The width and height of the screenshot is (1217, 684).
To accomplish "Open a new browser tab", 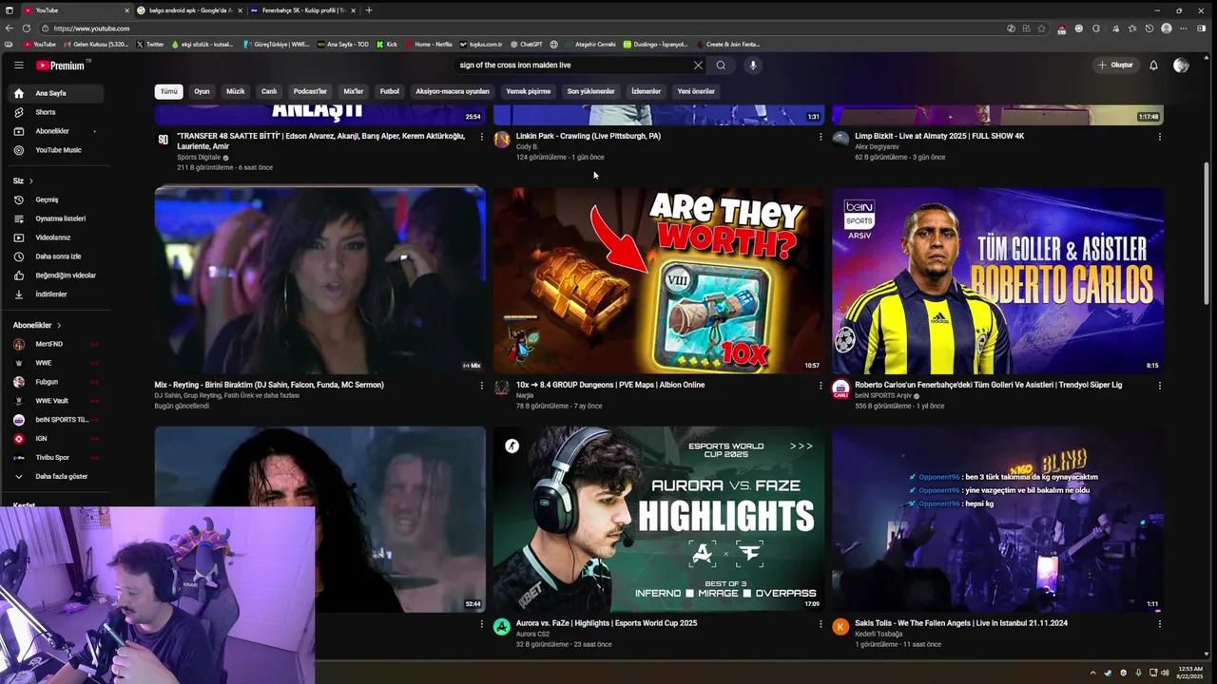I will click(x=369, y=10).
